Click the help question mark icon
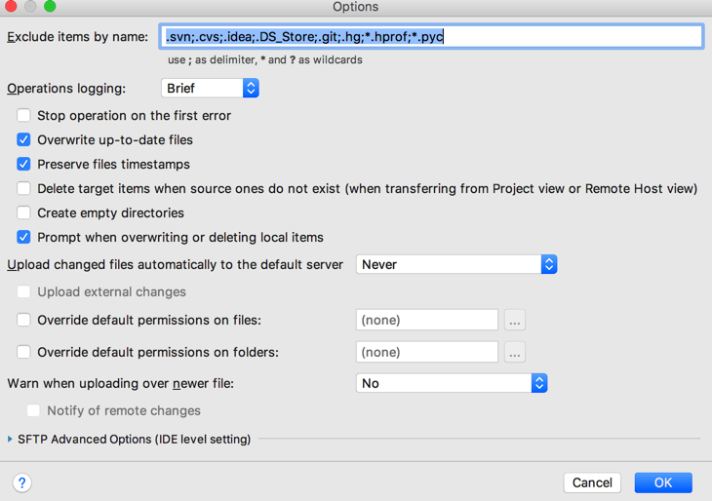This screenshot has height=501, width=712. (21, 482)
